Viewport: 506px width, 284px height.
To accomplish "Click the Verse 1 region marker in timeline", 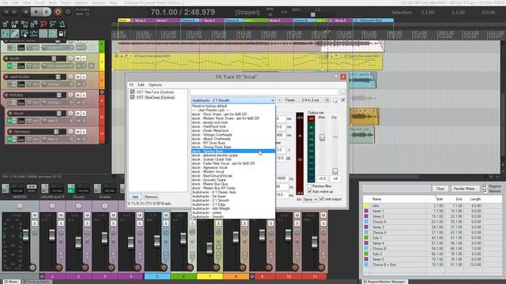I will [143, 21].
